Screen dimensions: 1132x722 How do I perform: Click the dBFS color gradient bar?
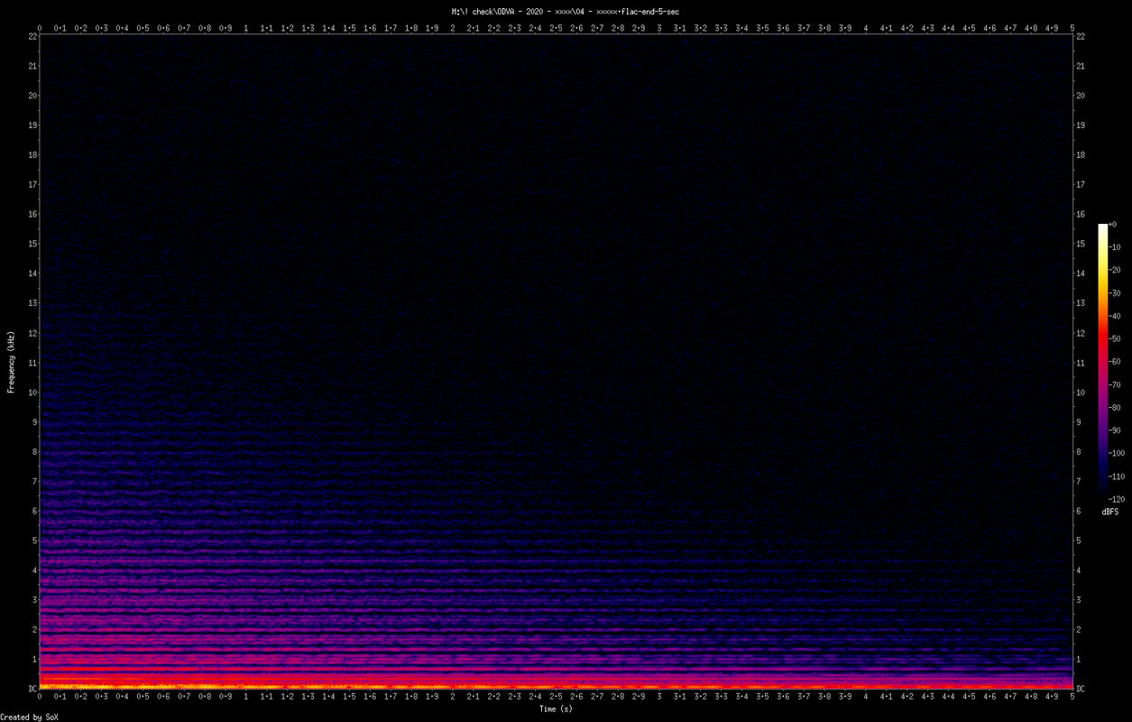(x=1102, y=360)
